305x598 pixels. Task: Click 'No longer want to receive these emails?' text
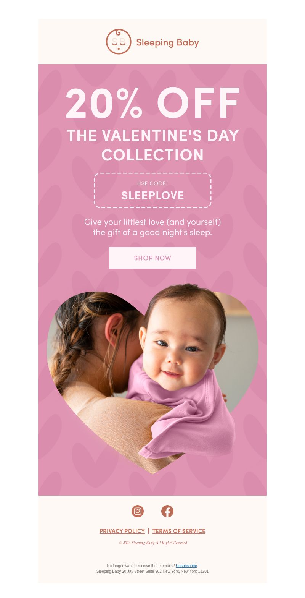141,566
